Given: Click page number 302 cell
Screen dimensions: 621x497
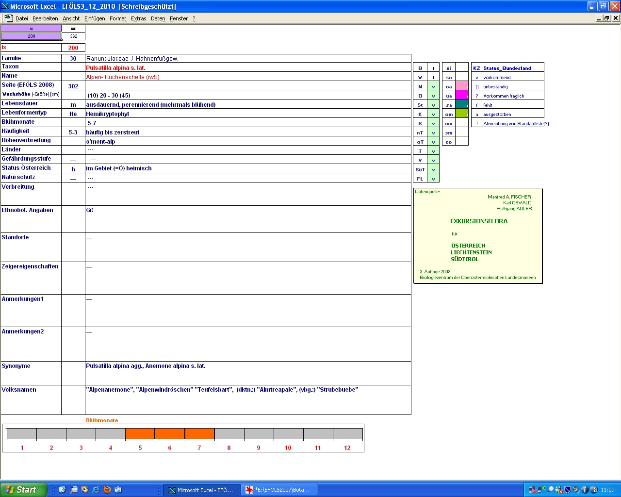Looking at the screenshot, I should pos(73,86).
